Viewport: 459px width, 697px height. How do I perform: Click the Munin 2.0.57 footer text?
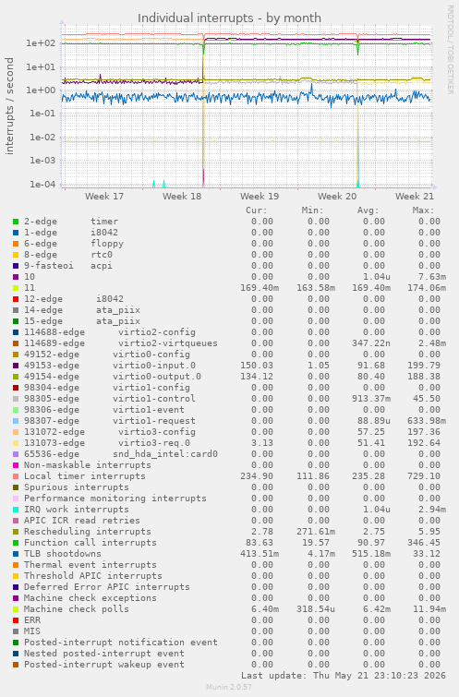[229, 687]
